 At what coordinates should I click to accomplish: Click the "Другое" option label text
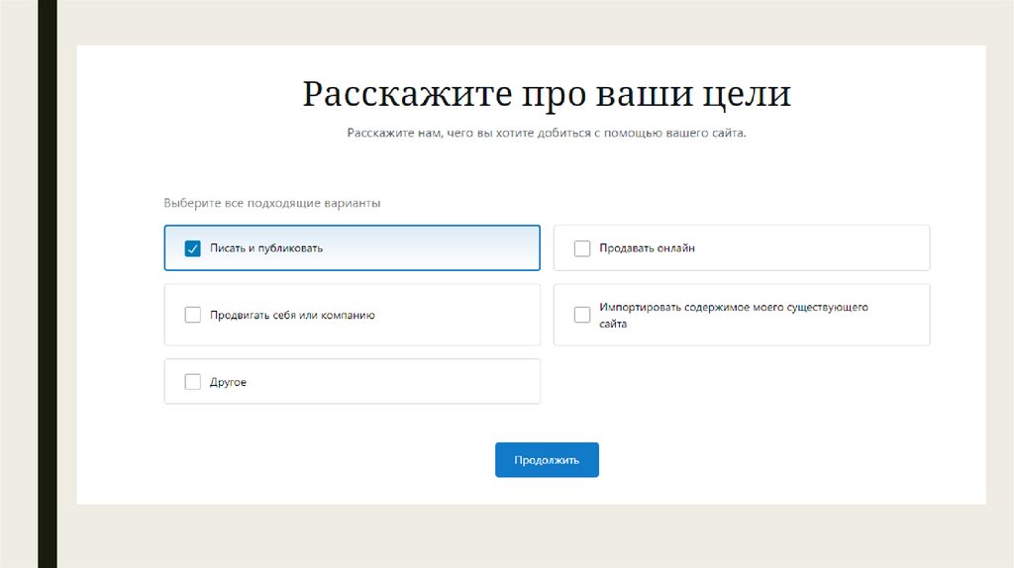pos(228,382)
